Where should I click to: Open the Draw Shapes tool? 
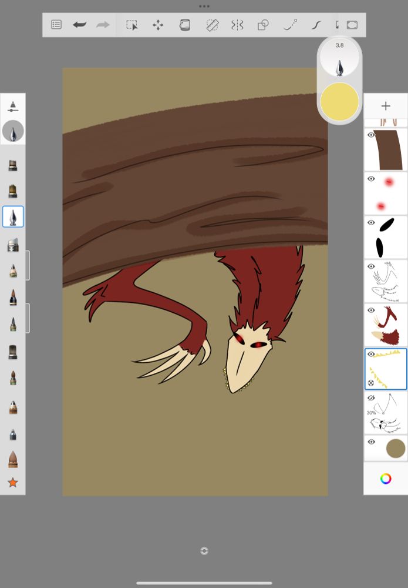pyautogui.click(x=263, y=25)
